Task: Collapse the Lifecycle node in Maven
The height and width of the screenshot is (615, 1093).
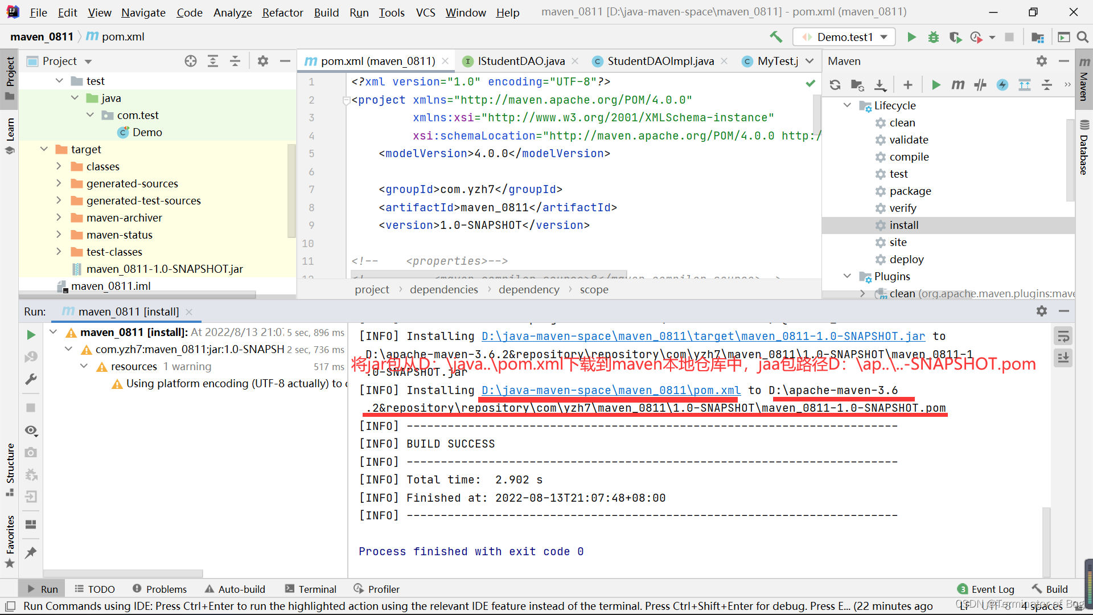Action: coord(847,105)
